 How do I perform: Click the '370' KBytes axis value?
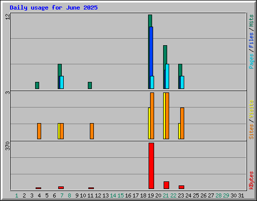tap(8, 146)
